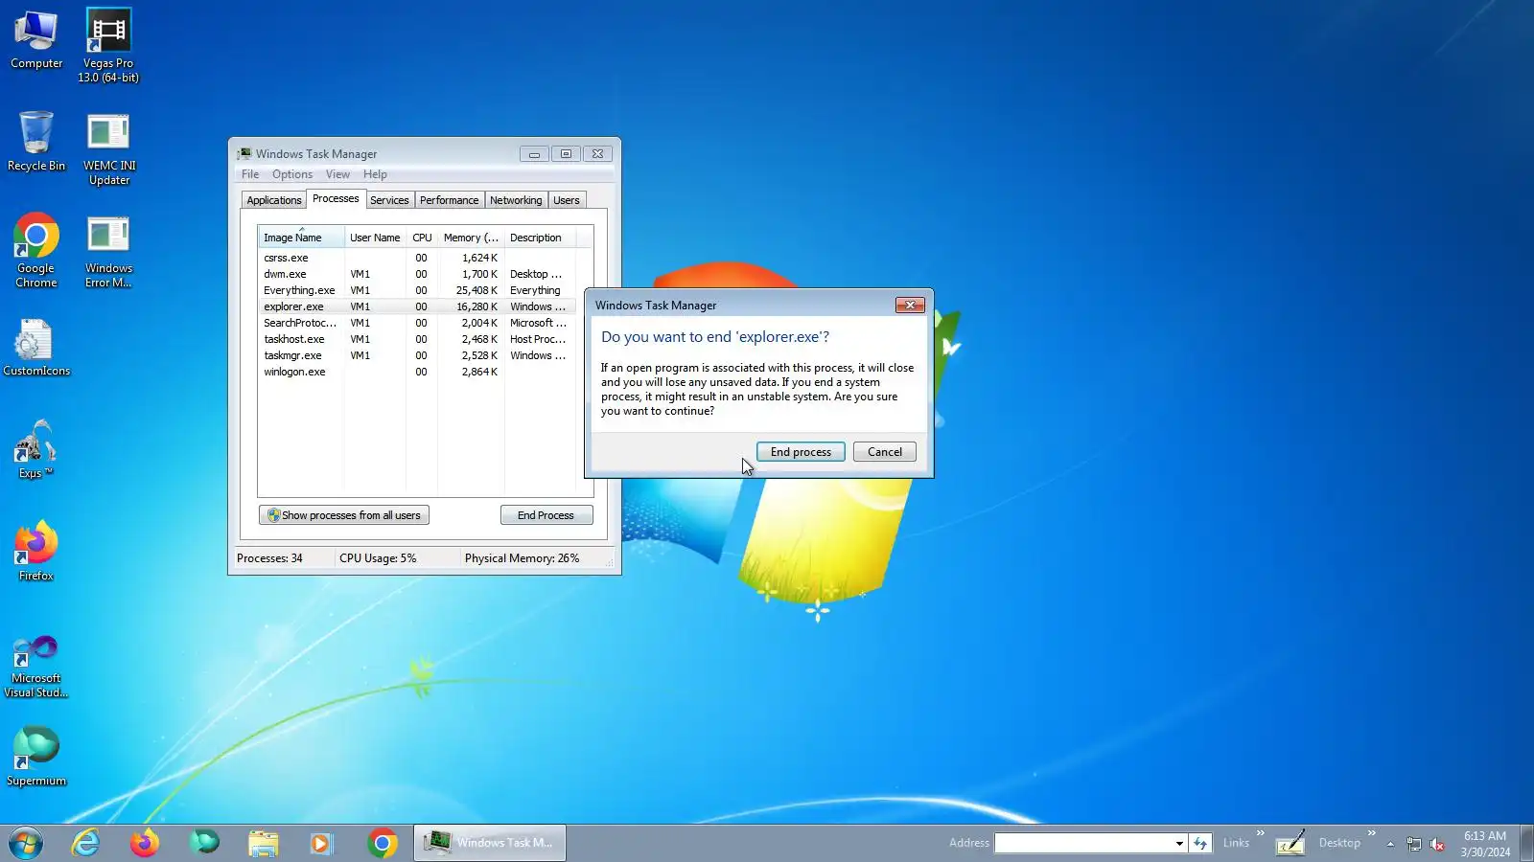The image size is (1534, 862).
Task: Select the taskmgr.exe process row
Action: pyautogui.click(x=417, y=355)
